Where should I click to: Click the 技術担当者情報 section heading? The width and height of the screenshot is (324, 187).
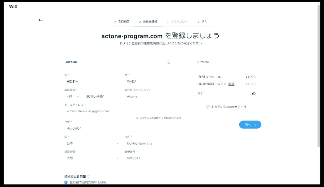(75, 177)
